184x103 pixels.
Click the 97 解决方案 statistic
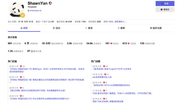pyautogui.click(x=34, y=51)
